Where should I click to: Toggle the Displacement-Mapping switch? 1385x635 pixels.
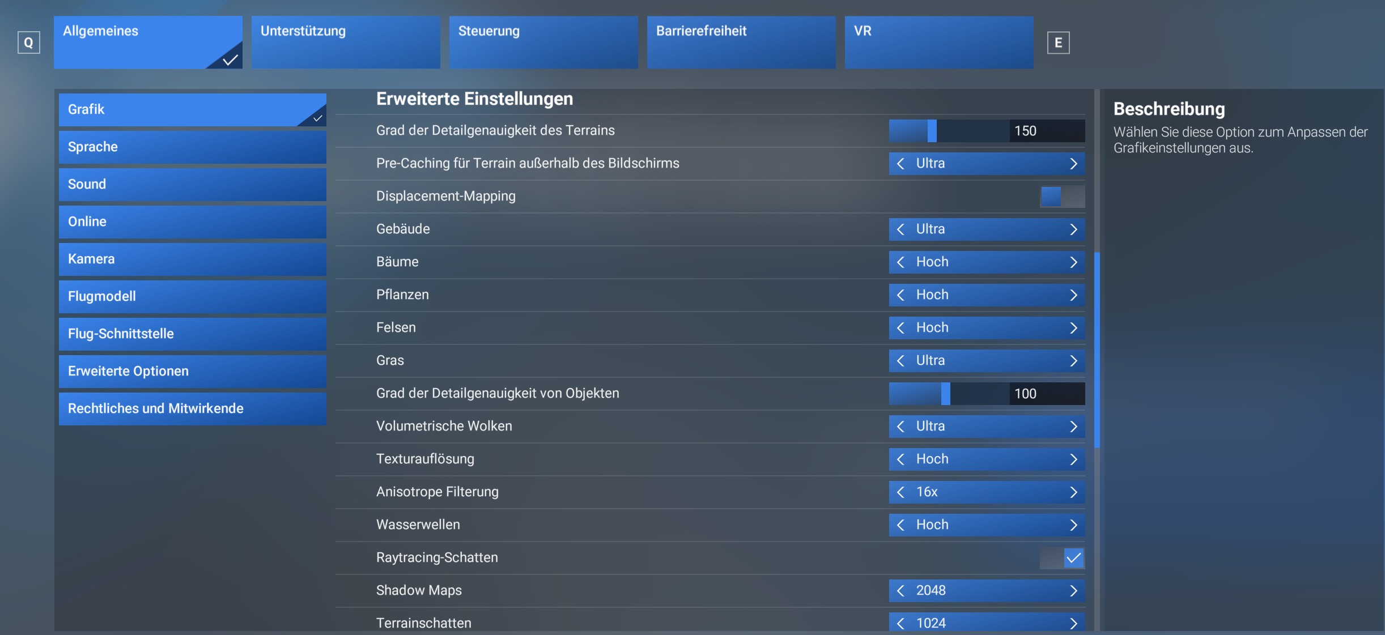click(1062, 197)
